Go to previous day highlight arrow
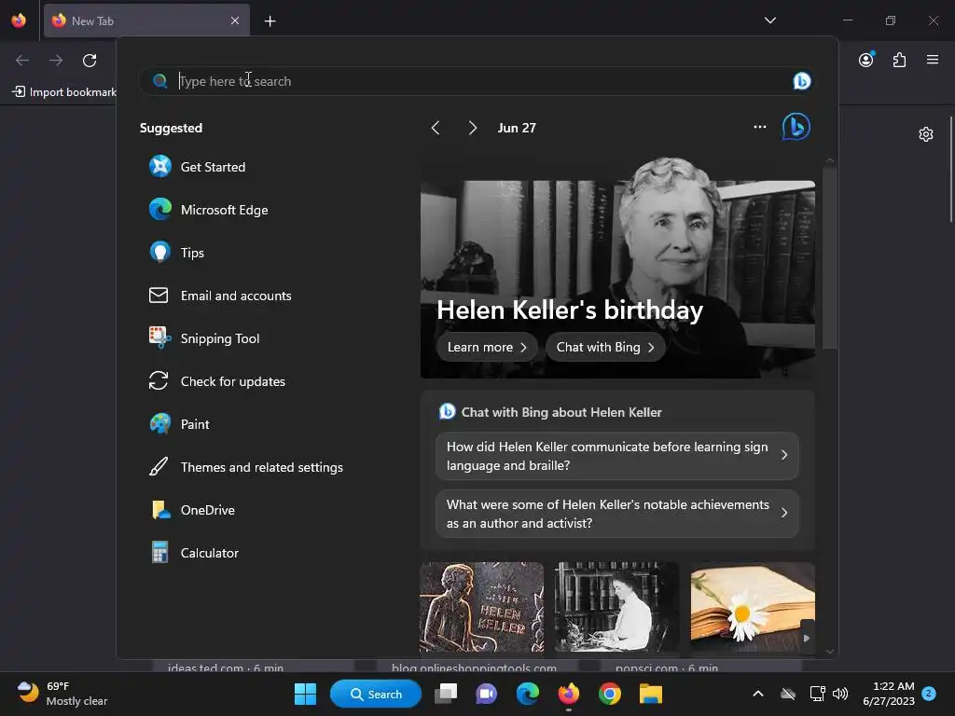Image resolution: width=955 pixels, height=716 pixels. pyautogui.click(x=435, y=128)
